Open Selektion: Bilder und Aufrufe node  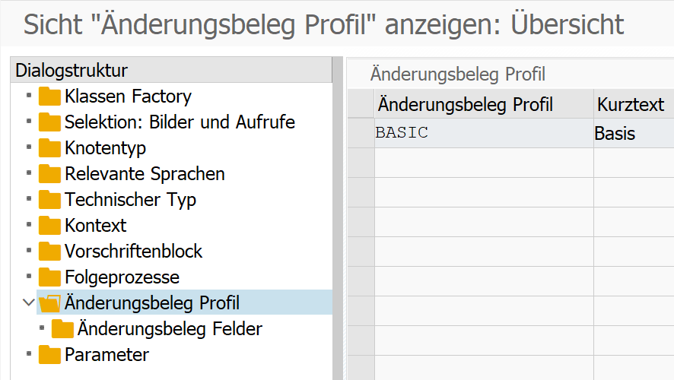(180, 122)
